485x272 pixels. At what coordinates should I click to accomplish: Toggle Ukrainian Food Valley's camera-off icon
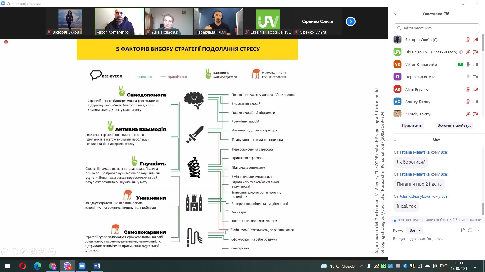pyautogui.click(x=475, y=52)
